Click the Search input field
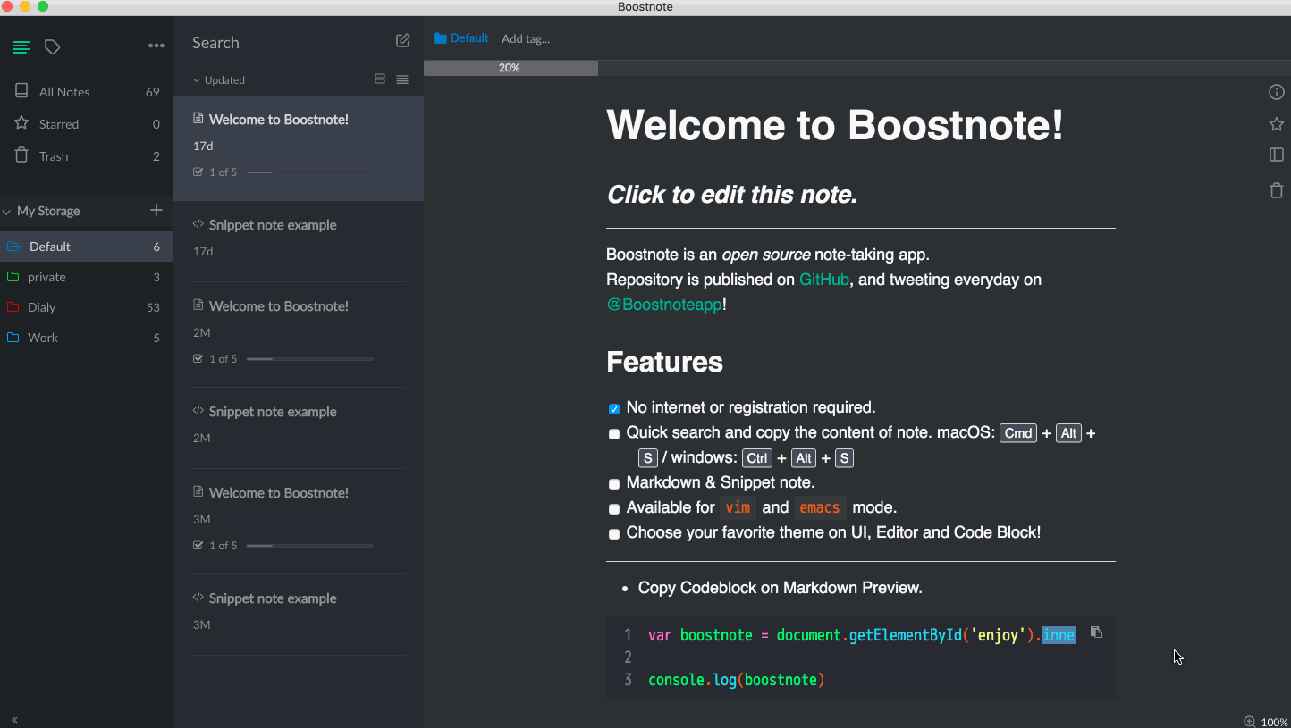Image resolution: width=1291 pixels, height=728 pixels. point(286,42)
